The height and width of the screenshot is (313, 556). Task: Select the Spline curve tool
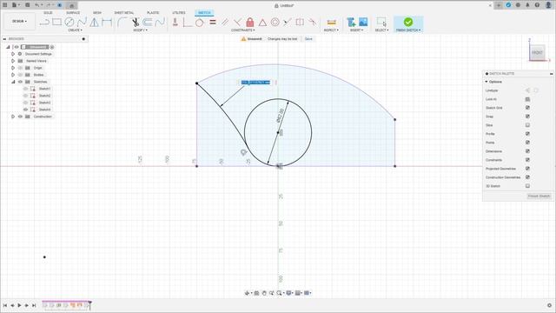pos(82,22)
